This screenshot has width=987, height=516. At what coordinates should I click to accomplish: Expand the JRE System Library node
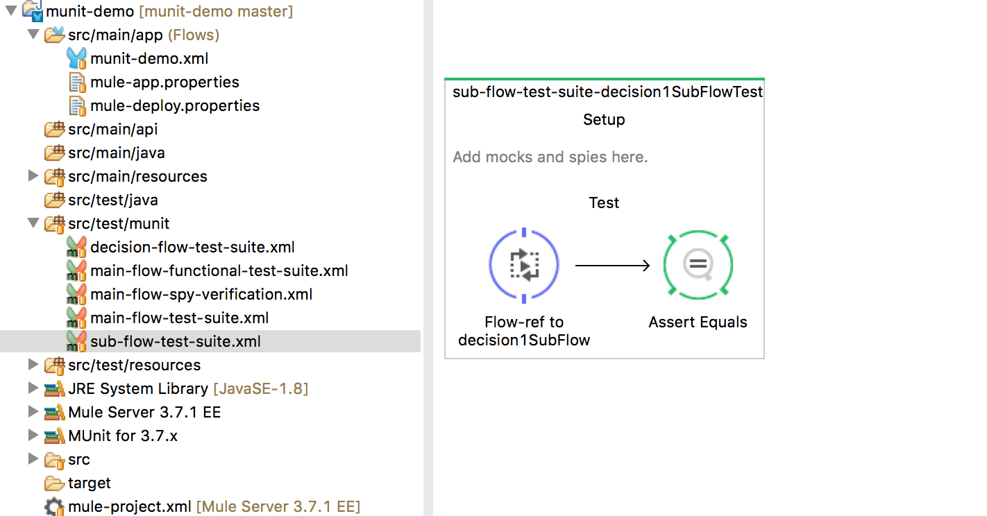click(33, 388)
